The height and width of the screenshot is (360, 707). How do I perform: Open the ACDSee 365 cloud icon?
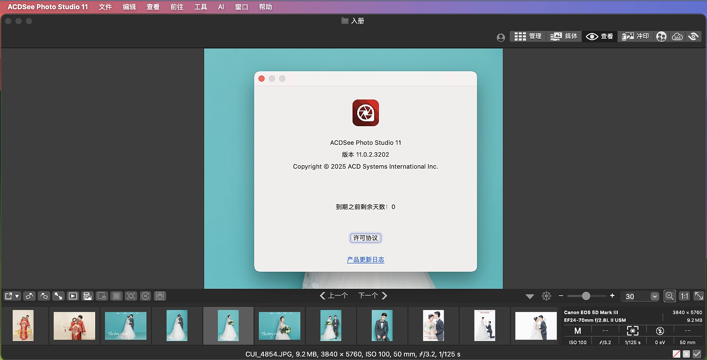coord(677,37)
